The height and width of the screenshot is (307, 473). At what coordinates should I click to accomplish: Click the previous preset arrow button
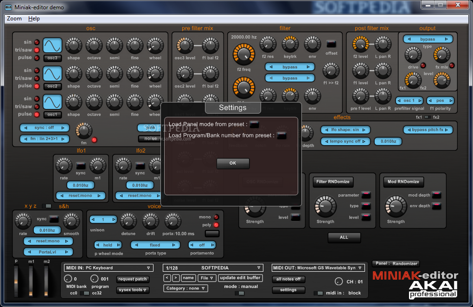tap(167, 278)
